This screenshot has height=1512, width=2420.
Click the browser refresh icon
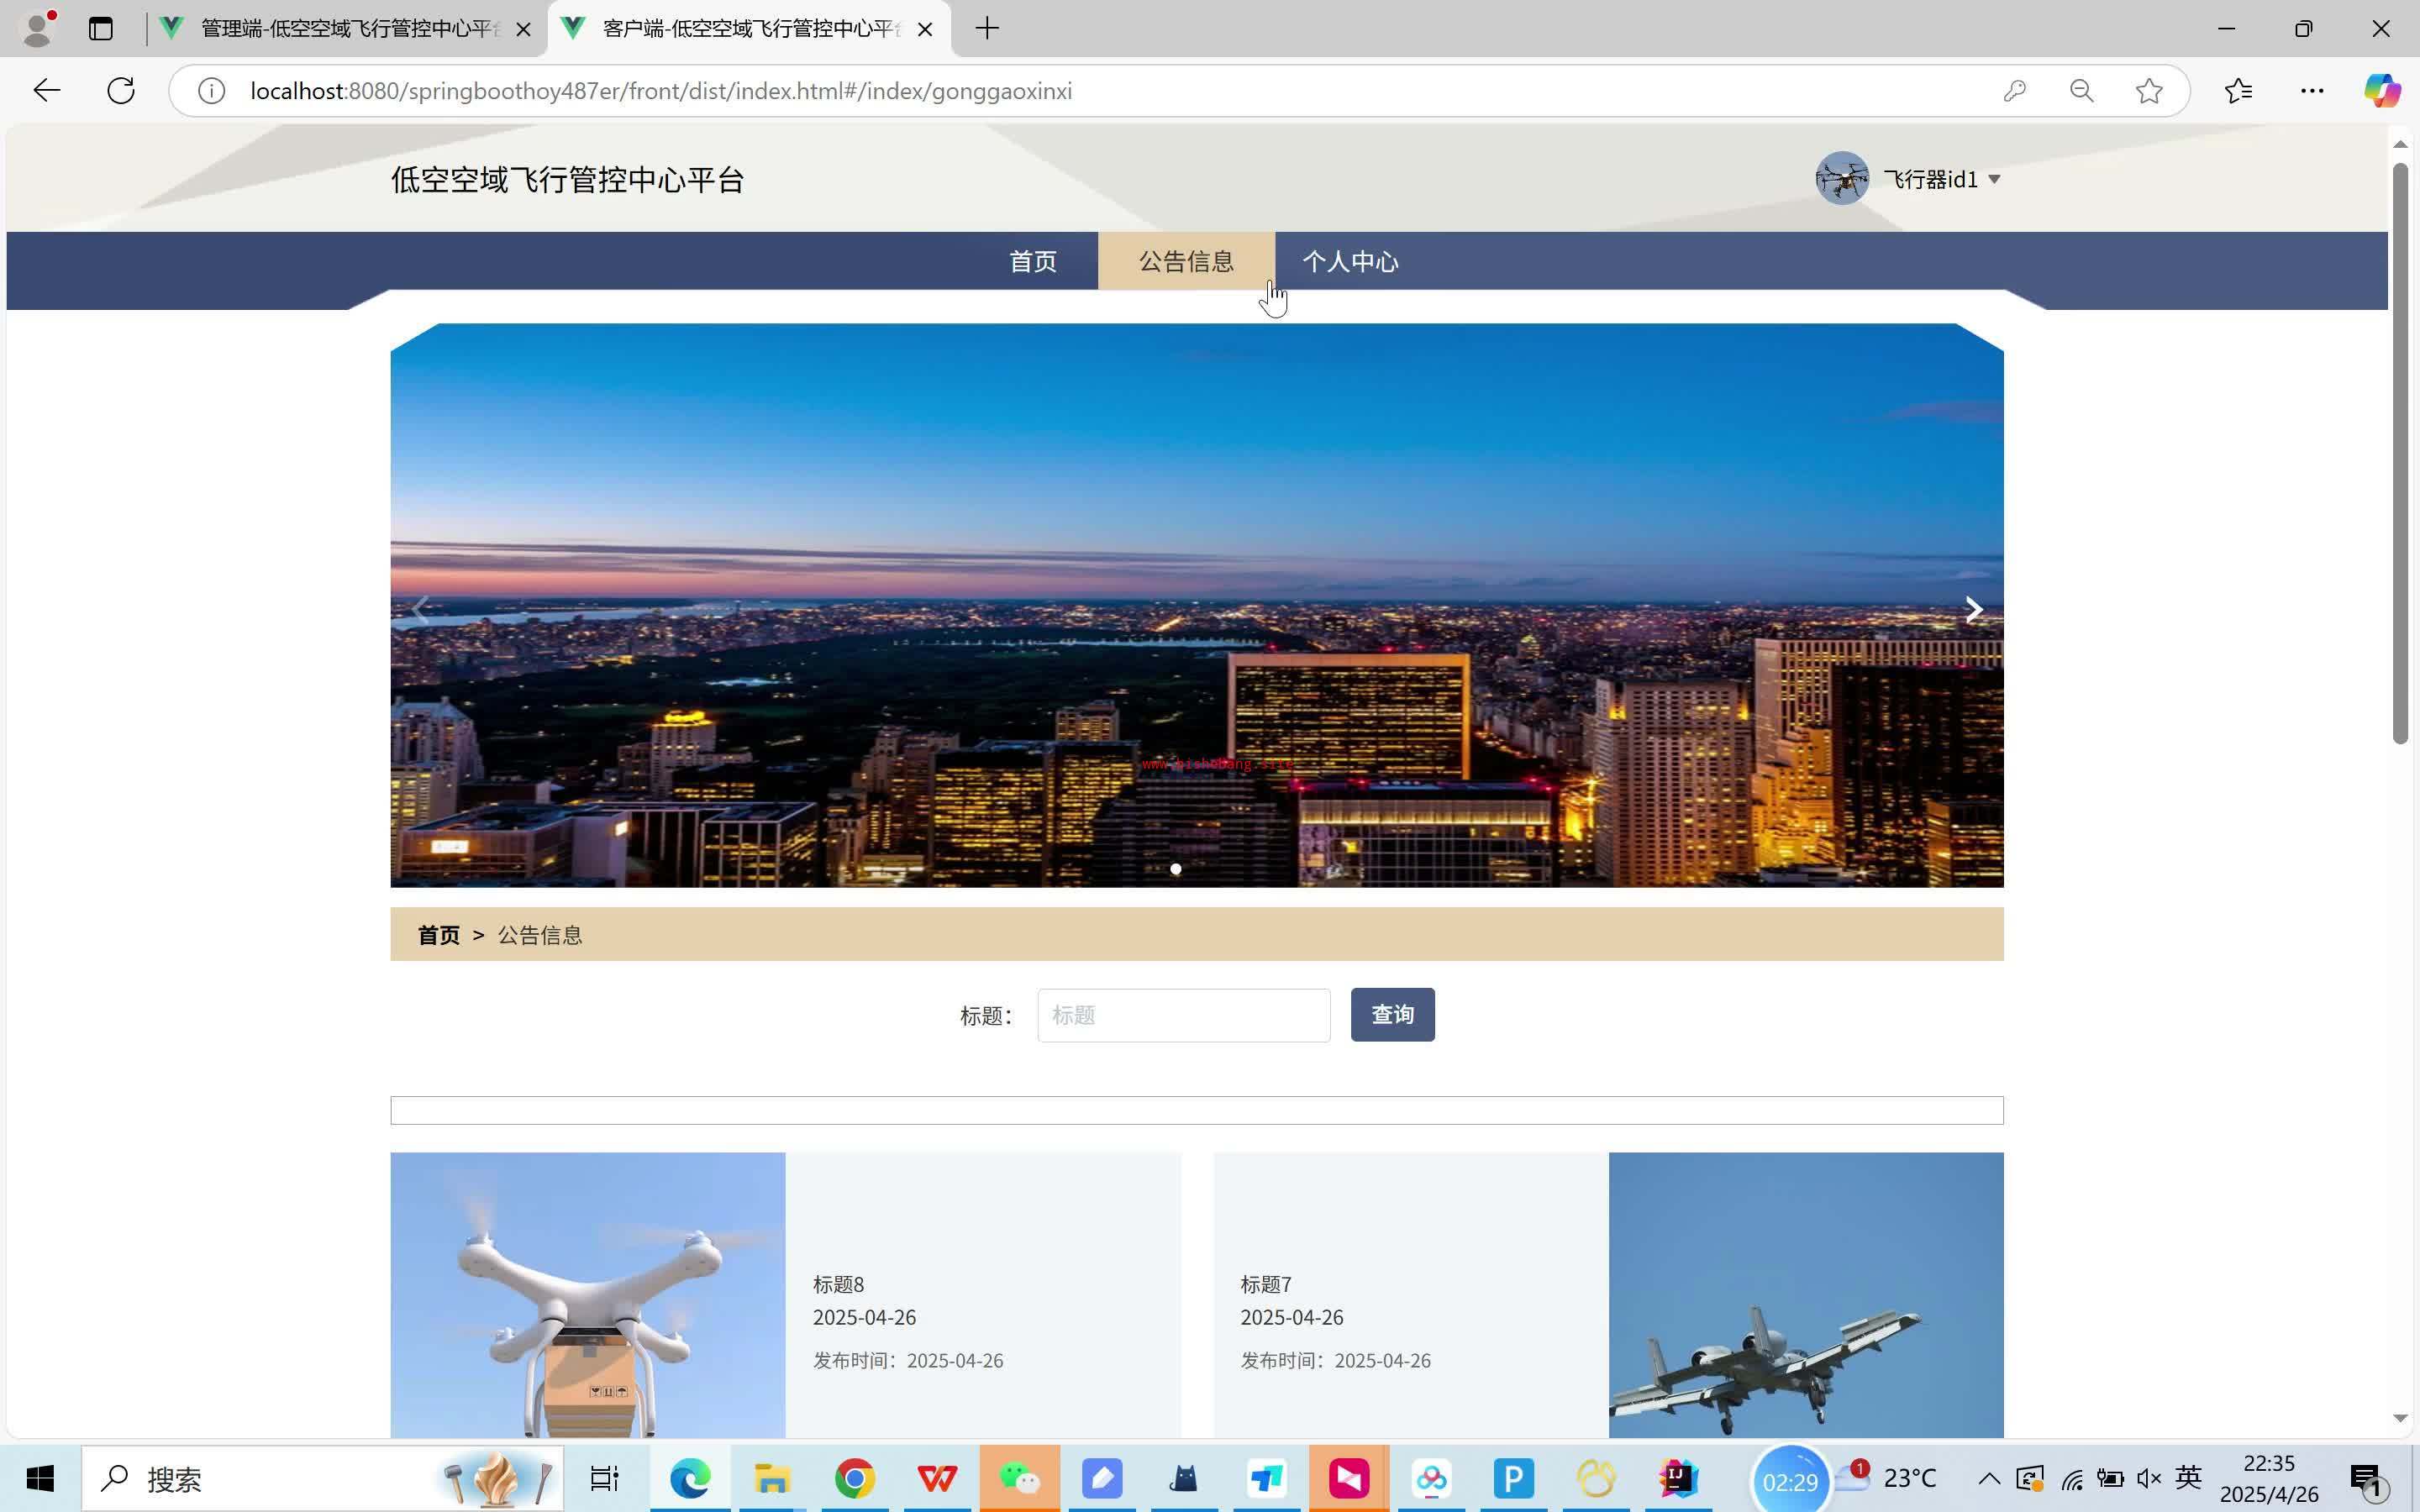click(121, 91)
